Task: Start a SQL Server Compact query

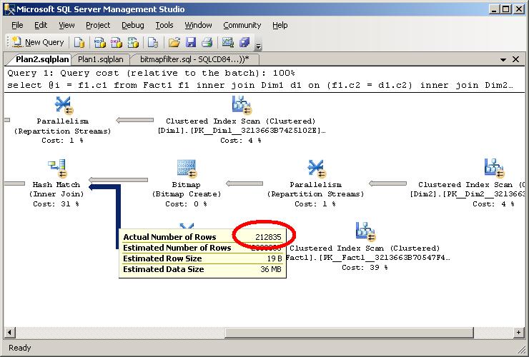Action: pyautogui.click(x=153, y=42)
